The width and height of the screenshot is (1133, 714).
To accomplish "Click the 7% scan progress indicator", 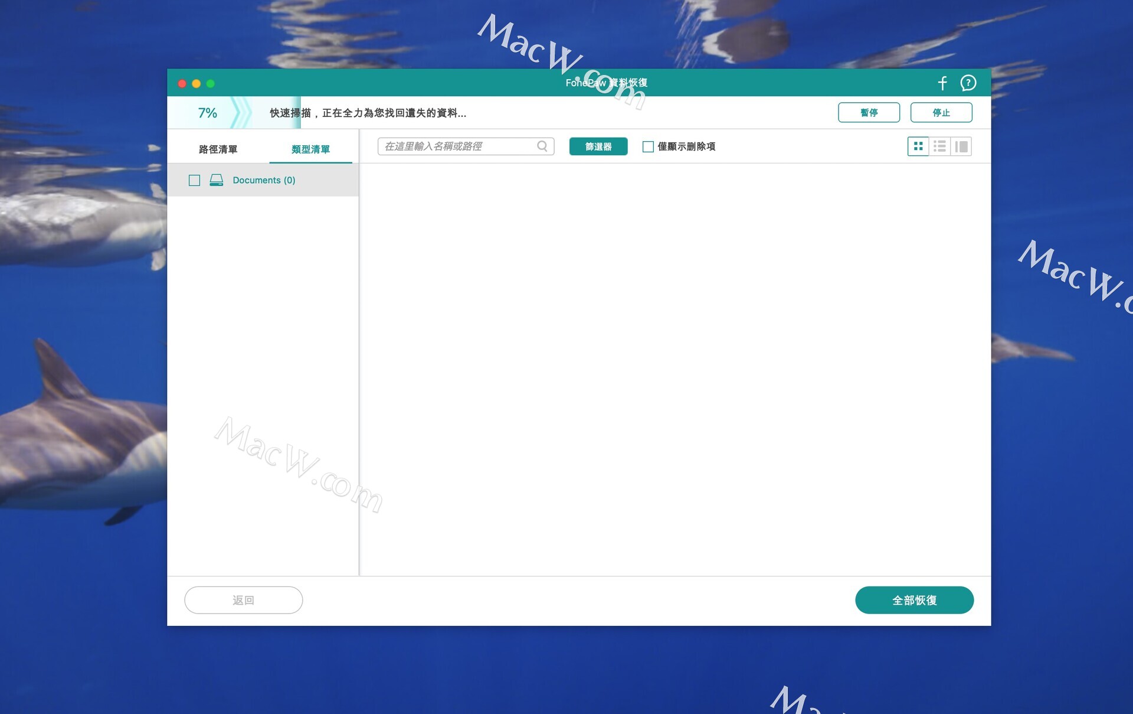I will click(x=208, y=113).
